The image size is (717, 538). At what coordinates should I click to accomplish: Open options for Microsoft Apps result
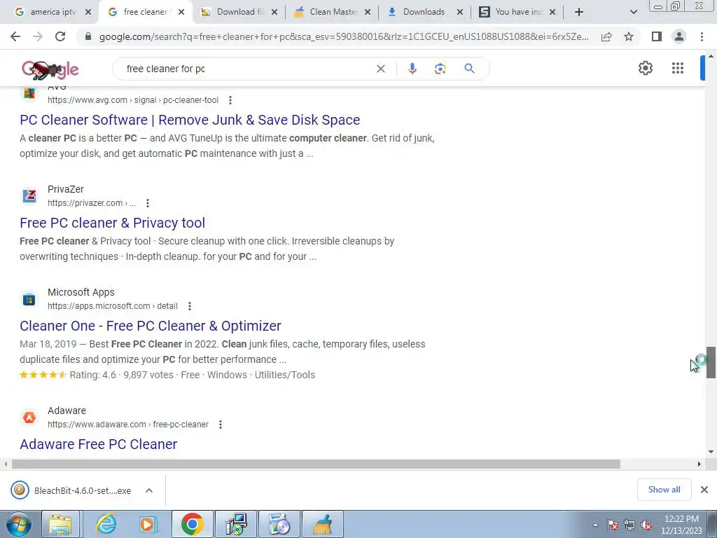click(189, 305)
